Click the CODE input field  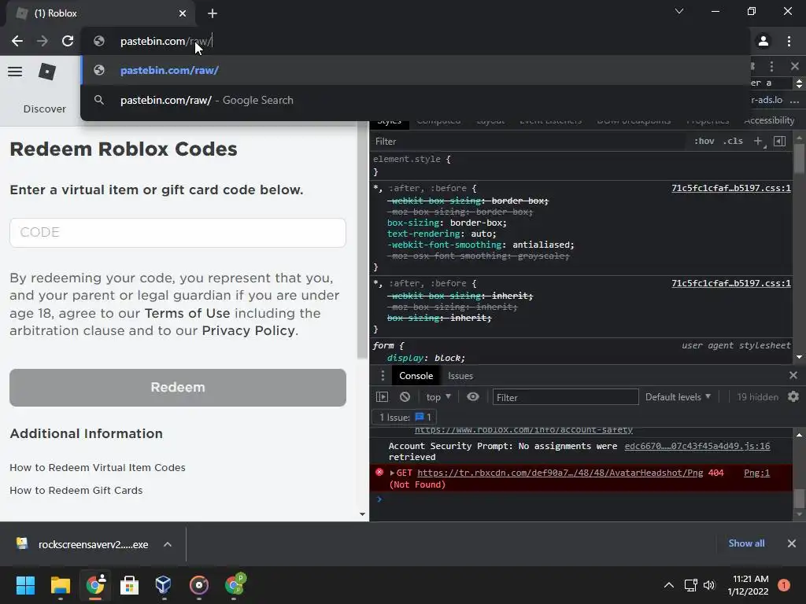point(178,233)
